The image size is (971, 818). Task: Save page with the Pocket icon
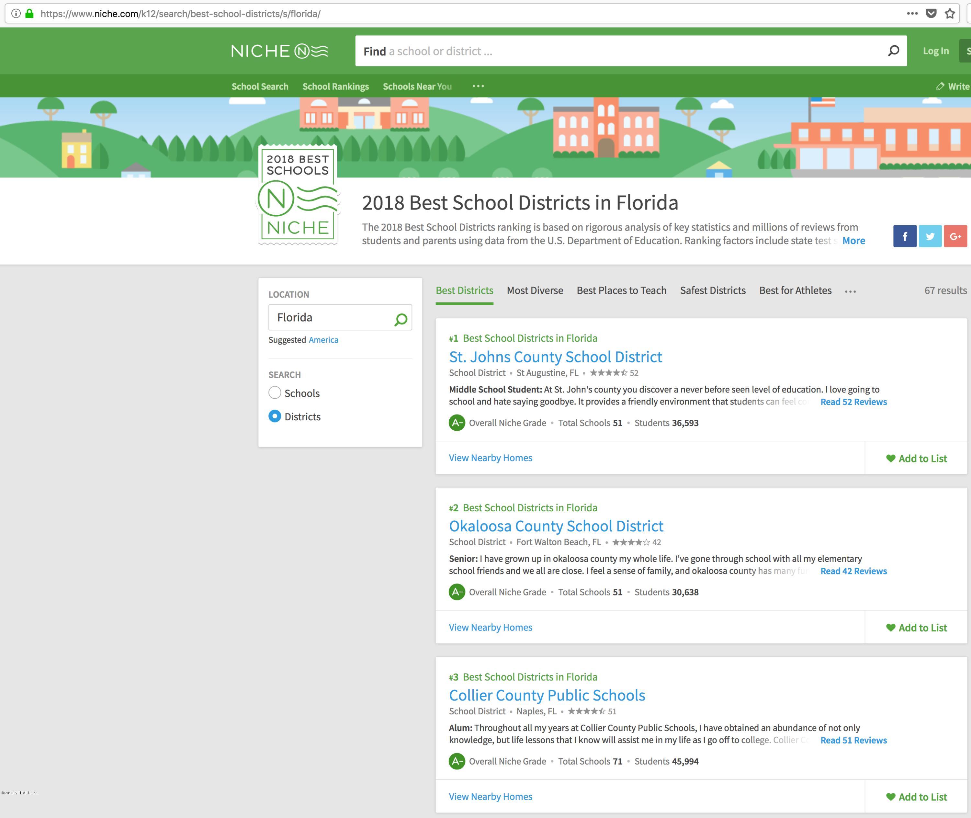coord(931,14)
